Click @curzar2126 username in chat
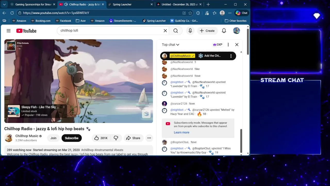330x186 pixels. click(x=179, y=104)
